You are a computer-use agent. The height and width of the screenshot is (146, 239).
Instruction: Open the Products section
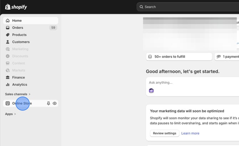pyautogui.click(x=30, y=35)
